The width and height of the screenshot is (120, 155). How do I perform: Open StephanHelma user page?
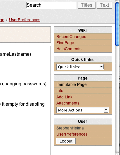point(70,128)
